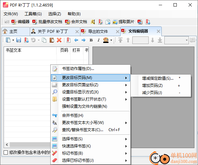Click the yellow 文 rename icon
The height and width of the screenshot is (165, 198).
[93, 22]
